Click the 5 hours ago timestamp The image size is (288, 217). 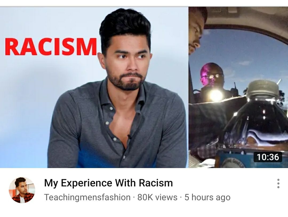coord(207,197)
